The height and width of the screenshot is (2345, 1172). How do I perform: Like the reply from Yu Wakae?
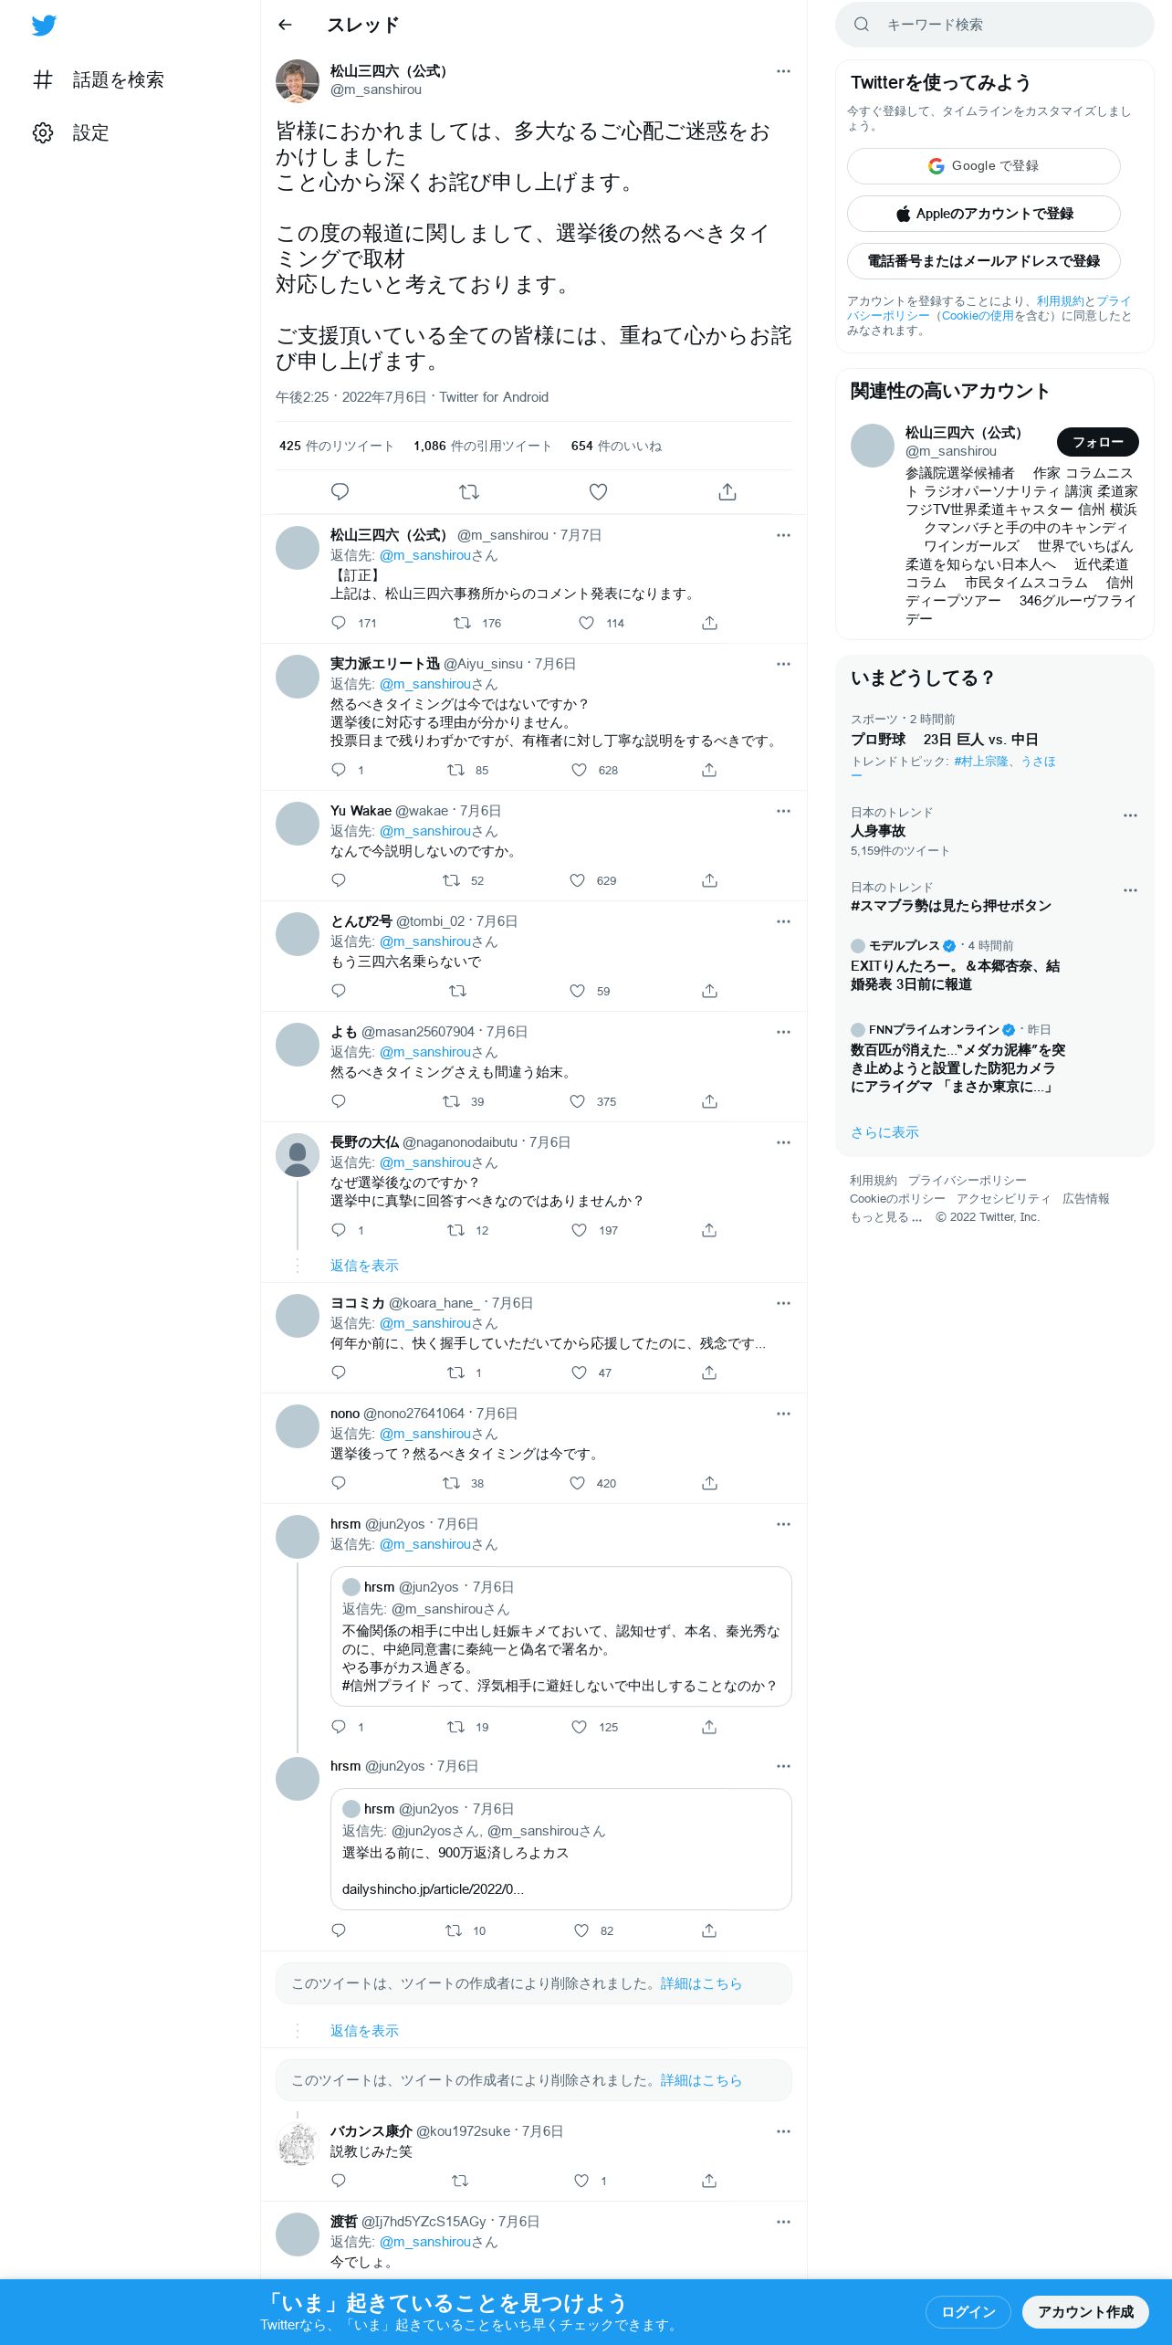tap(577, 880)
